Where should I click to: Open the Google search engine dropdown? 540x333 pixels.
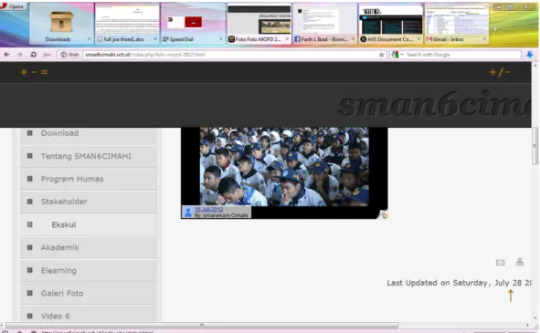pyautogui.click(x=397, y=55)
